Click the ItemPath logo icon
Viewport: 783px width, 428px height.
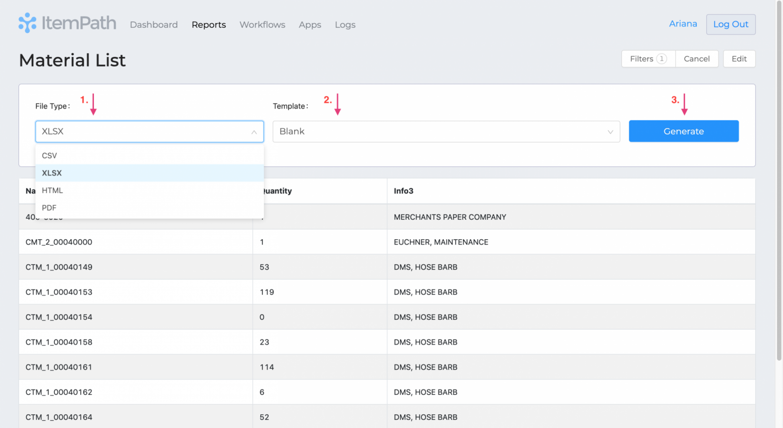pyautogui.click(x=27, y=23)
